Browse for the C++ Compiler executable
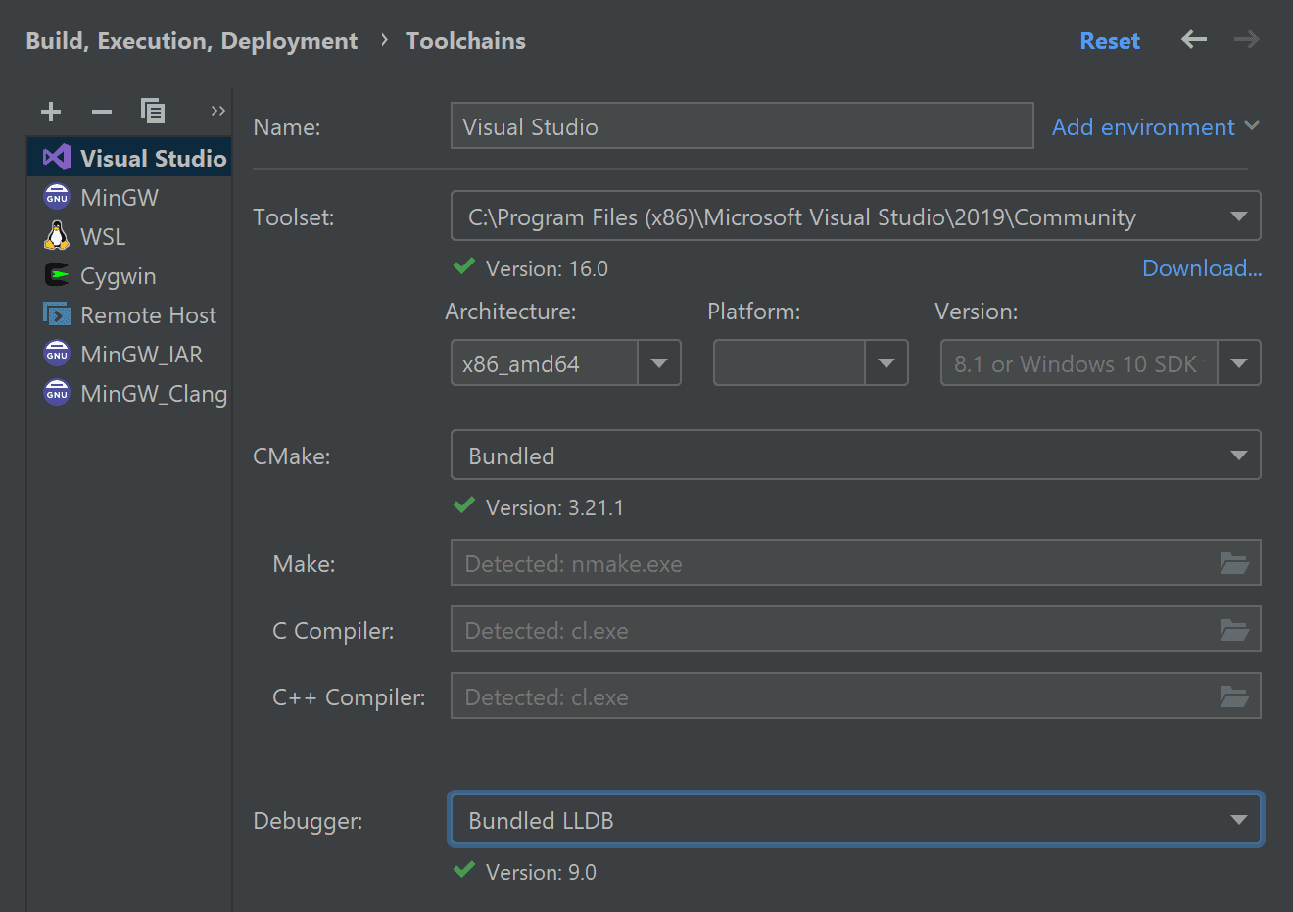This screenshot has width=1293, height=912. pyautogui.click(x=1234, y=696)
